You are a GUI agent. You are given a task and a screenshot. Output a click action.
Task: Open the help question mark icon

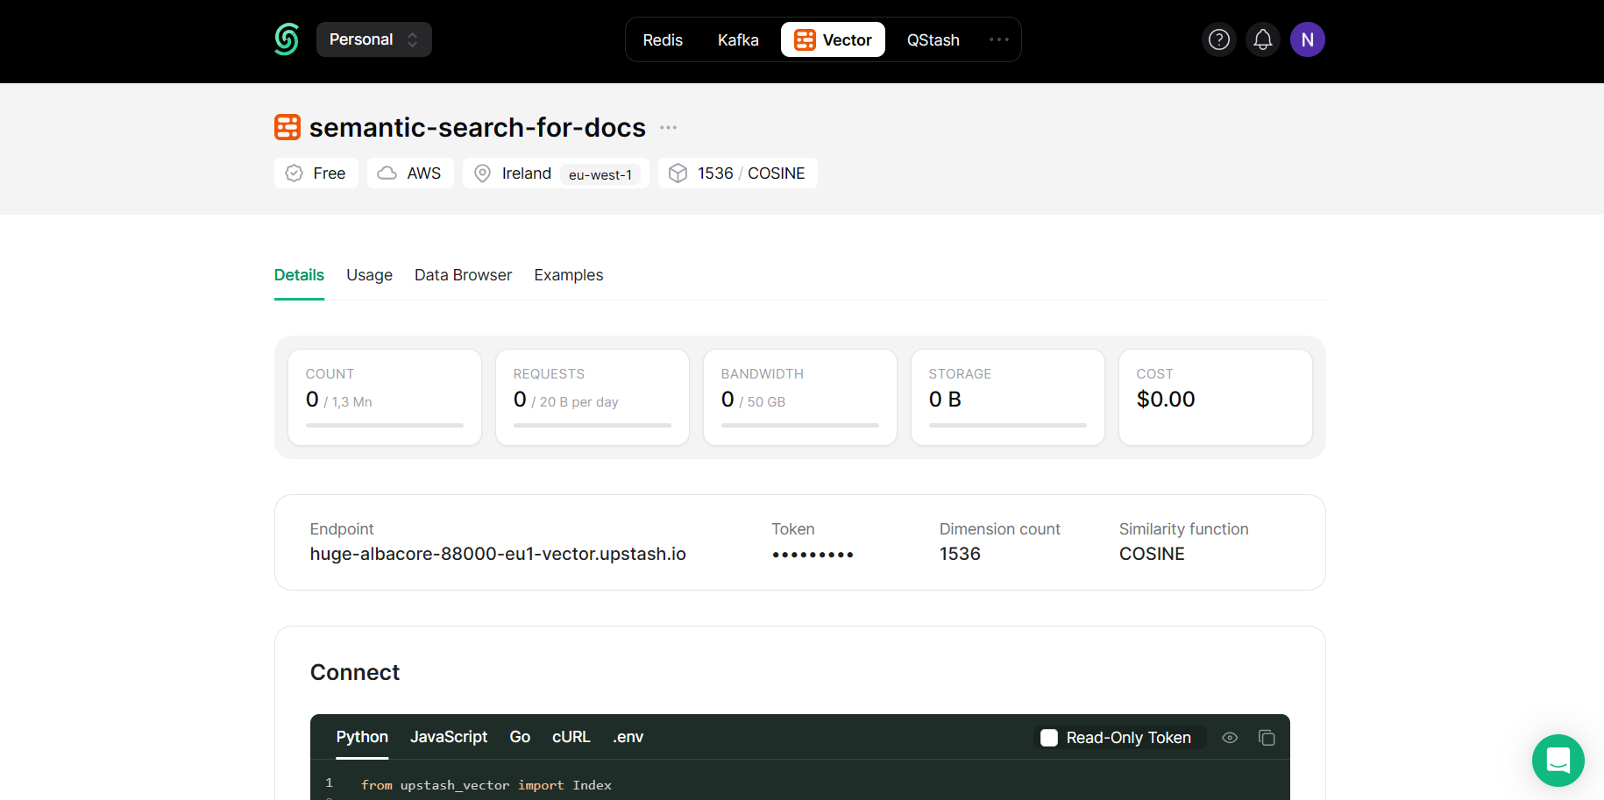[x=1218, y=39]
